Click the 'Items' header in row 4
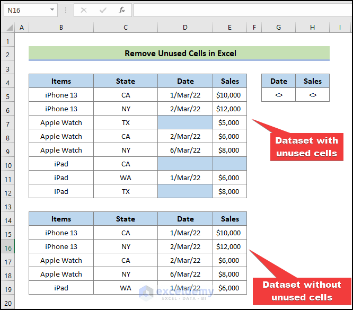The height and width of the screenshot is (310, 353). pos(61,81)
